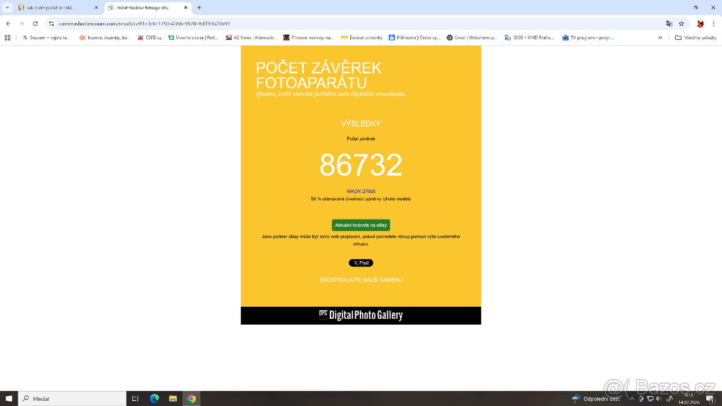The width and height of the screenshot is (722, 406).
Task: Open the 'Úvodní strana | Parl...' bookmark
Action: click(193, 37)
